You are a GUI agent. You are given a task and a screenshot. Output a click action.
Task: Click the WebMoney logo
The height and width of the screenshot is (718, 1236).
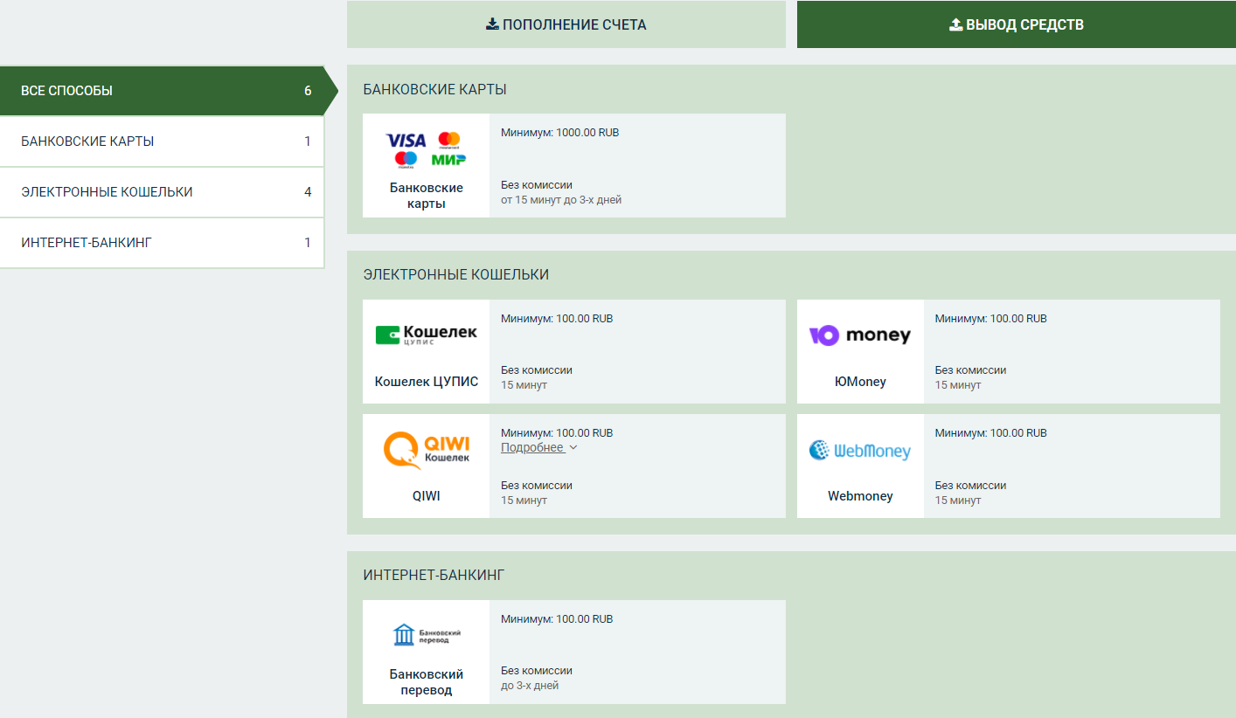tap(860, 450)
